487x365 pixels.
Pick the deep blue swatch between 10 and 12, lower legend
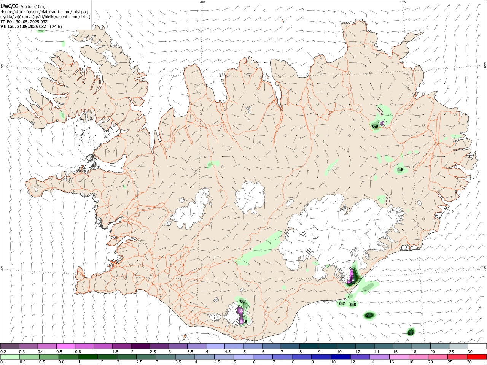(340, 357)
